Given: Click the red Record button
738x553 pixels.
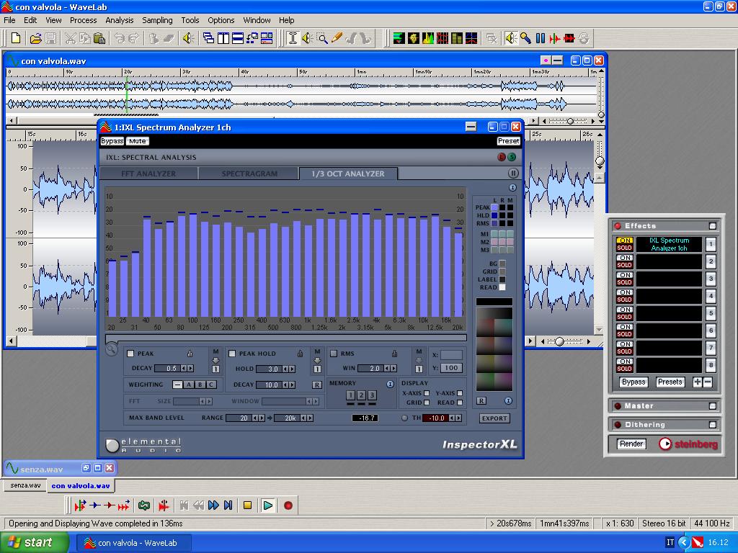Looking at the screenshot, I should pyautogui.click(x=288, y=505).
